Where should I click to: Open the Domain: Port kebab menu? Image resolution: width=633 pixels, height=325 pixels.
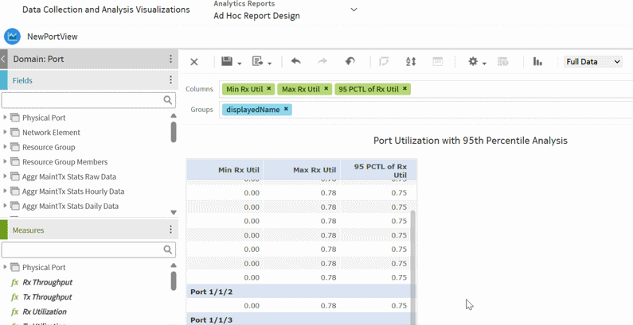pyautogui.click(x=170, y=60)
